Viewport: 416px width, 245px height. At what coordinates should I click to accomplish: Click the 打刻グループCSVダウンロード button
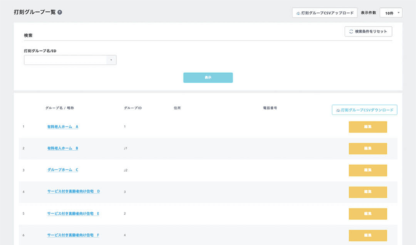point(364,110)
